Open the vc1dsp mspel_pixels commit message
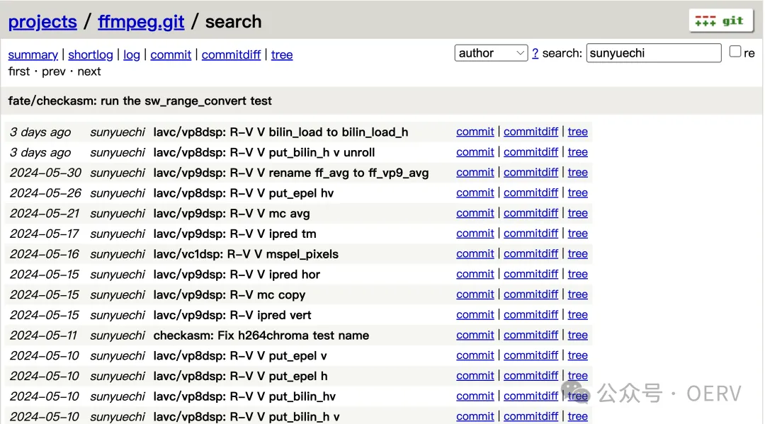The width and height of the screenshot is (765, 424). tap(246, 254)
